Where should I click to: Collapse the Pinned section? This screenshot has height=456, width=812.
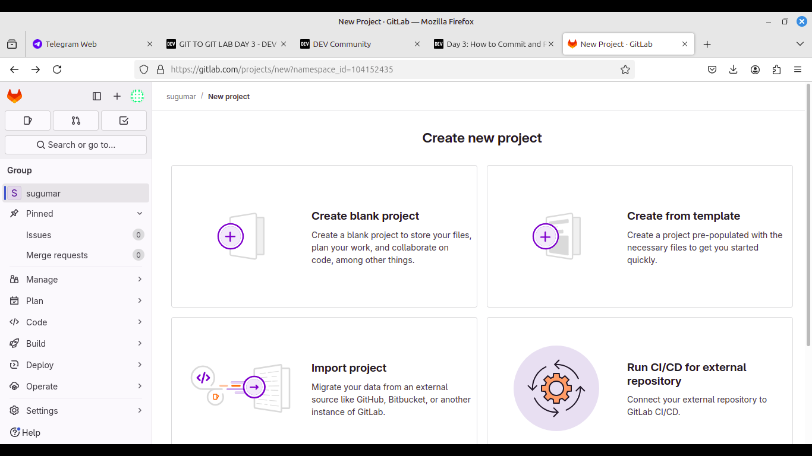coord(75,214)
